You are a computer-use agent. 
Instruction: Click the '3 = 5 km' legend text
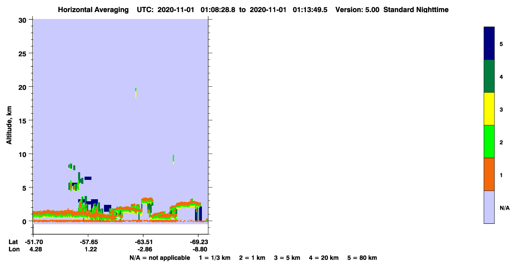point(287,258)
